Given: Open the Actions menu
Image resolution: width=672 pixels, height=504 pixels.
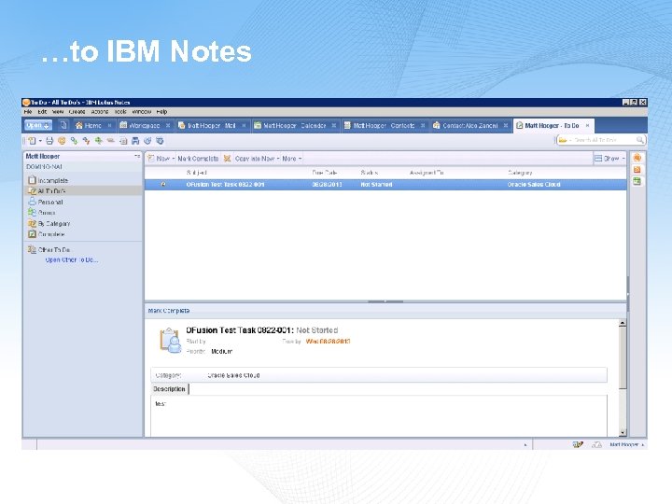Looking at the screenshot, I should pos(100,111).
